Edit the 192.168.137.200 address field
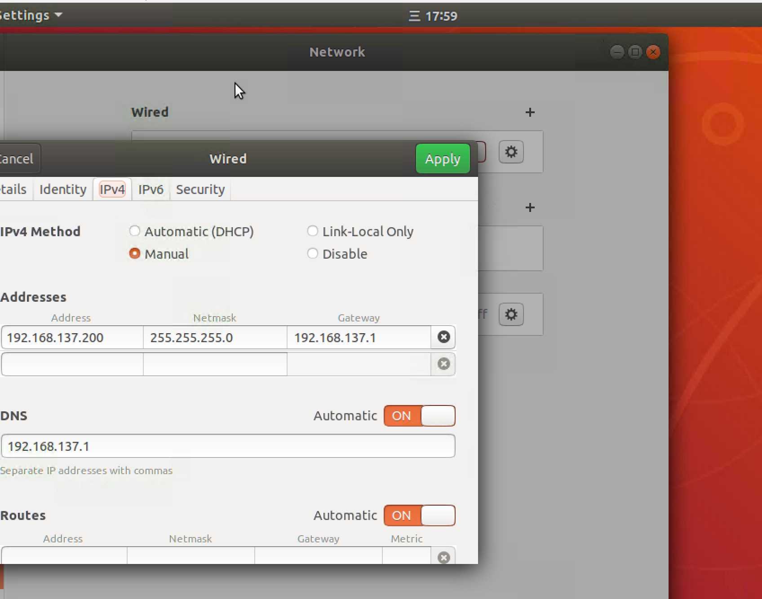 pyautogui.click(x=72, y=338)
